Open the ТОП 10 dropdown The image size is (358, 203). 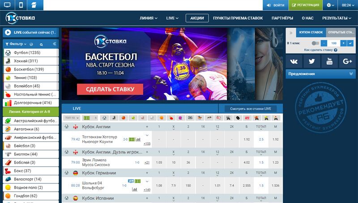(72, 118)
